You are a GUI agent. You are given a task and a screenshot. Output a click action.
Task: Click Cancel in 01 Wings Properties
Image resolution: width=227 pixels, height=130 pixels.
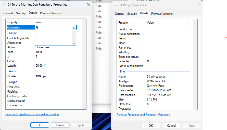point(171,125)
